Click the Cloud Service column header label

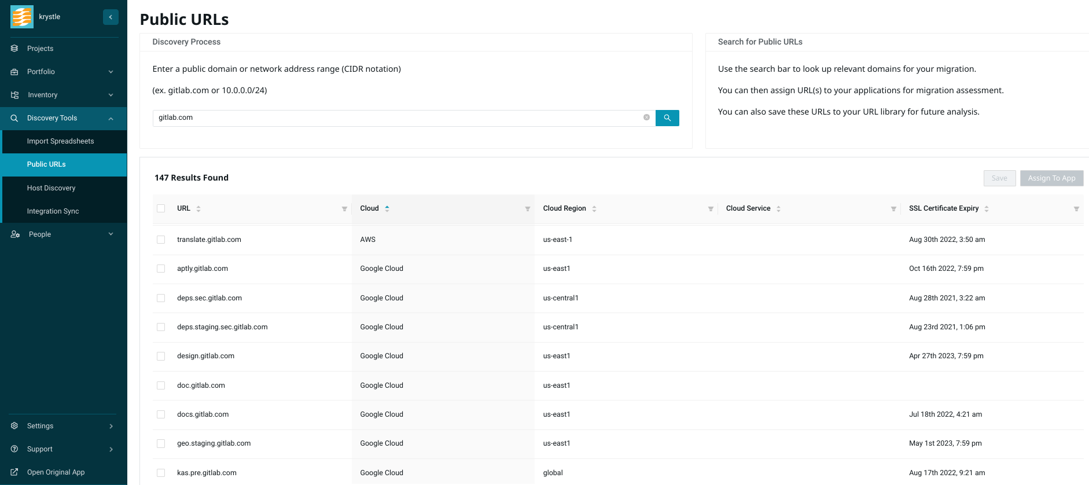(748, 208)
